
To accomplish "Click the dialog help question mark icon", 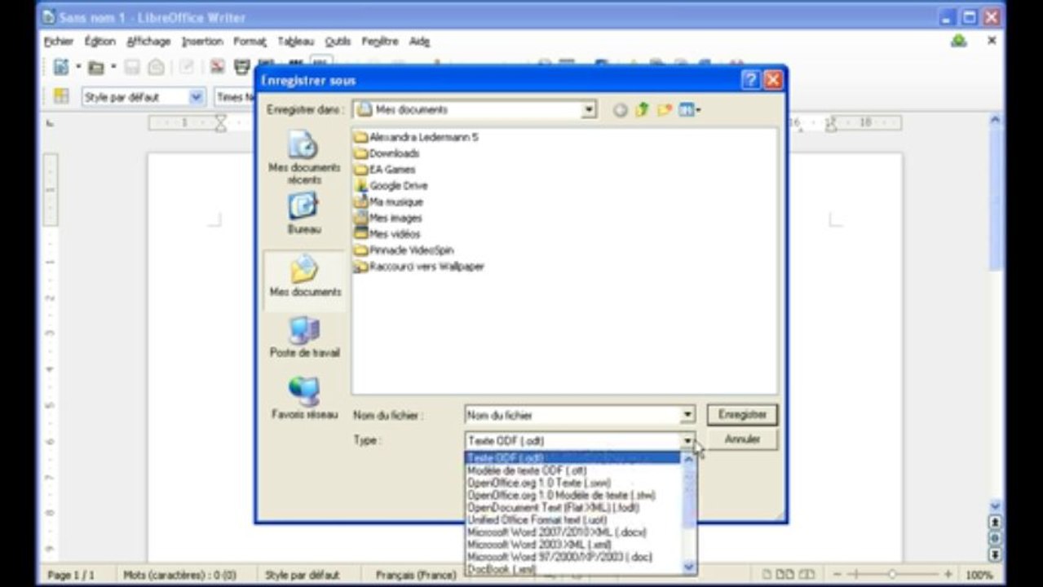I will point(750,80).
